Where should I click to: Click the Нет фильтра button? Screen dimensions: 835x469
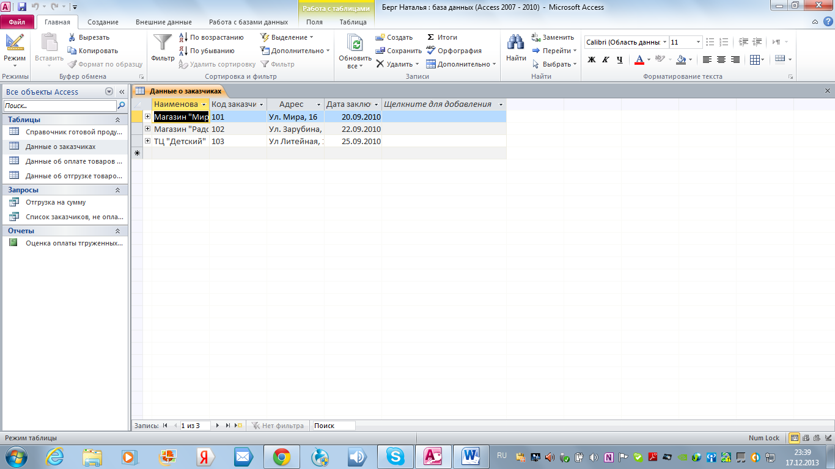click(278, 426)
